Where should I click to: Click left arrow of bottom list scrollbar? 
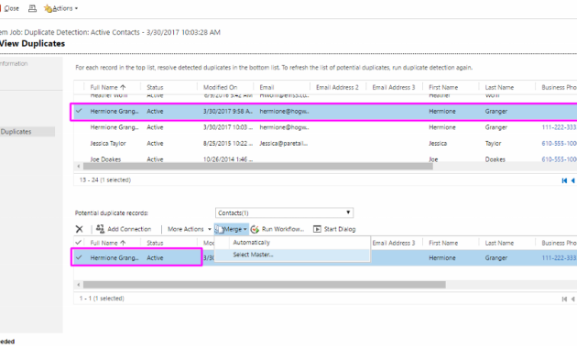pyautogui.click(x=79, y=285)
